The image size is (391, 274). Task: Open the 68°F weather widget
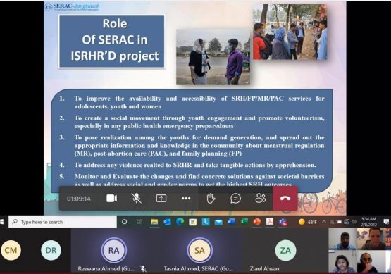[x=308, y=222]
